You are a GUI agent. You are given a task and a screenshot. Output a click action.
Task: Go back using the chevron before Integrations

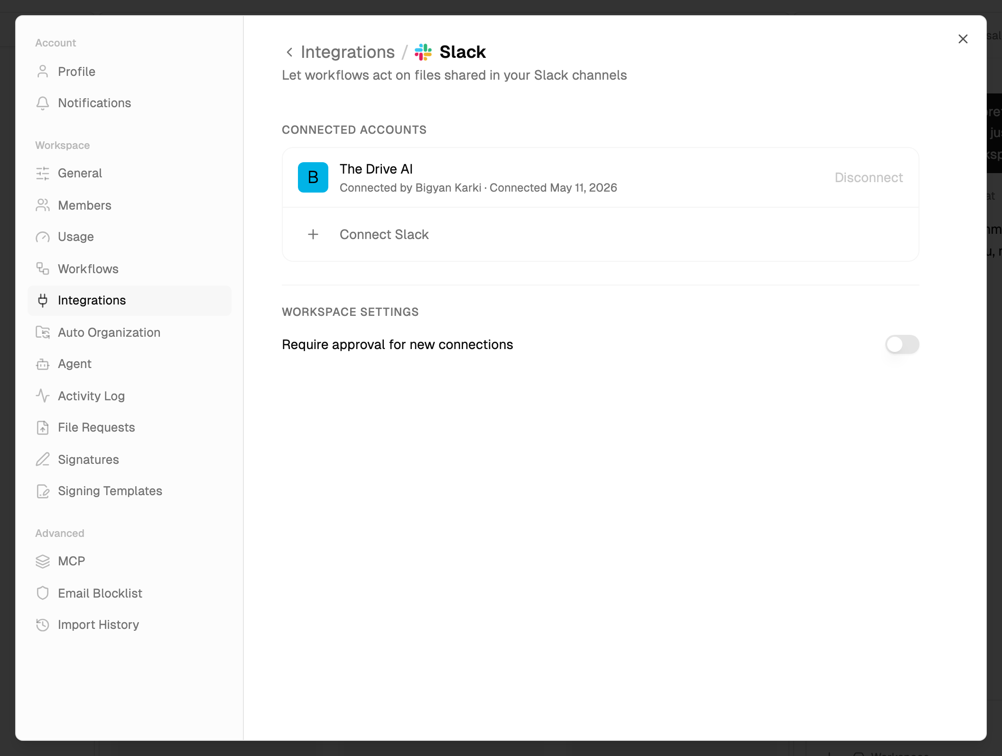[x=289, y=52]
